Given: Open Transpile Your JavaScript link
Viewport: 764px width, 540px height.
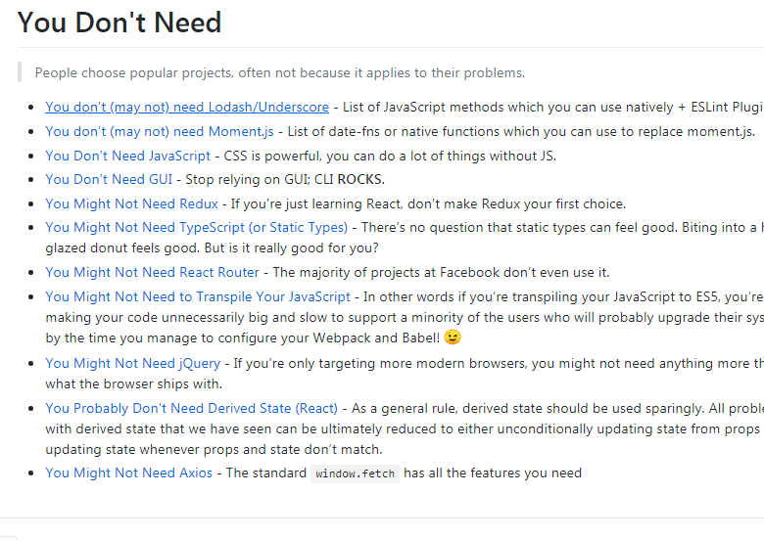Looking at the screenshot, I should [198, 296].
